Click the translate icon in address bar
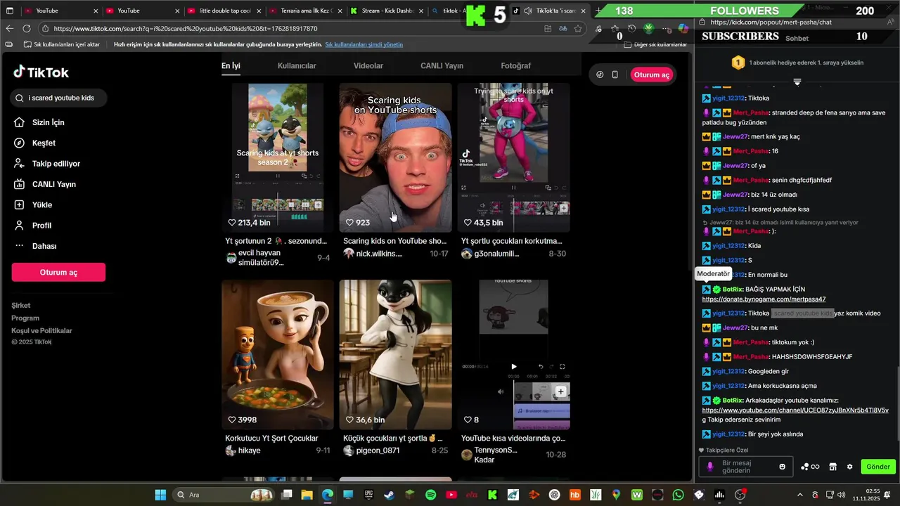This screenshot has width=900, height=506. tap(562, 29)
